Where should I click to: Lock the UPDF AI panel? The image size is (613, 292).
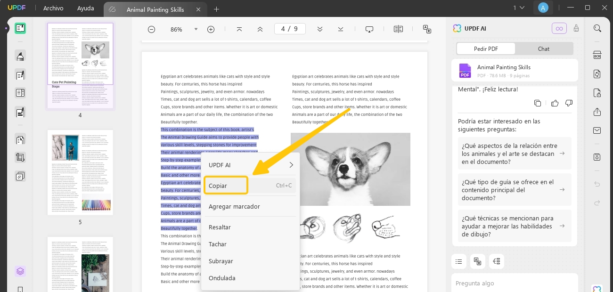576,28
